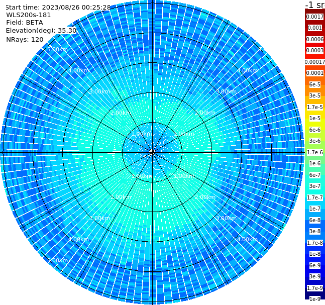Click the 6e-8 colorbar tick label
This screenshot has height=305, width=325.
[x=315, y=220]
